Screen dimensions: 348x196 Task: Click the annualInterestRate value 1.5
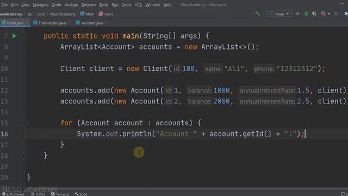(303, 90)
